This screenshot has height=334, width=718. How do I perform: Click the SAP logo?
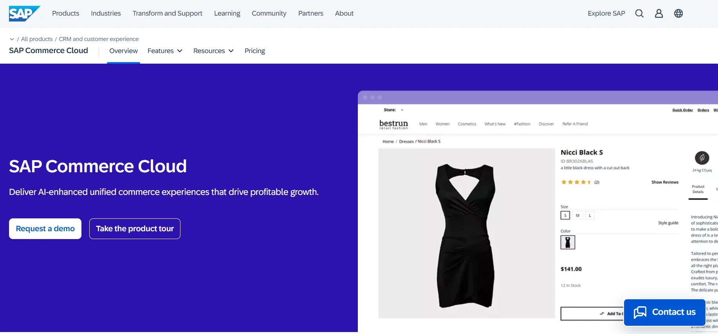coord(24,14)
